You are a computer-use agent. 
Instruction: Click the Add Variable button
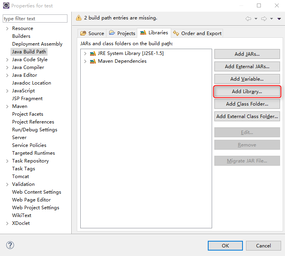pyautogui.click(x=247, y=79)
